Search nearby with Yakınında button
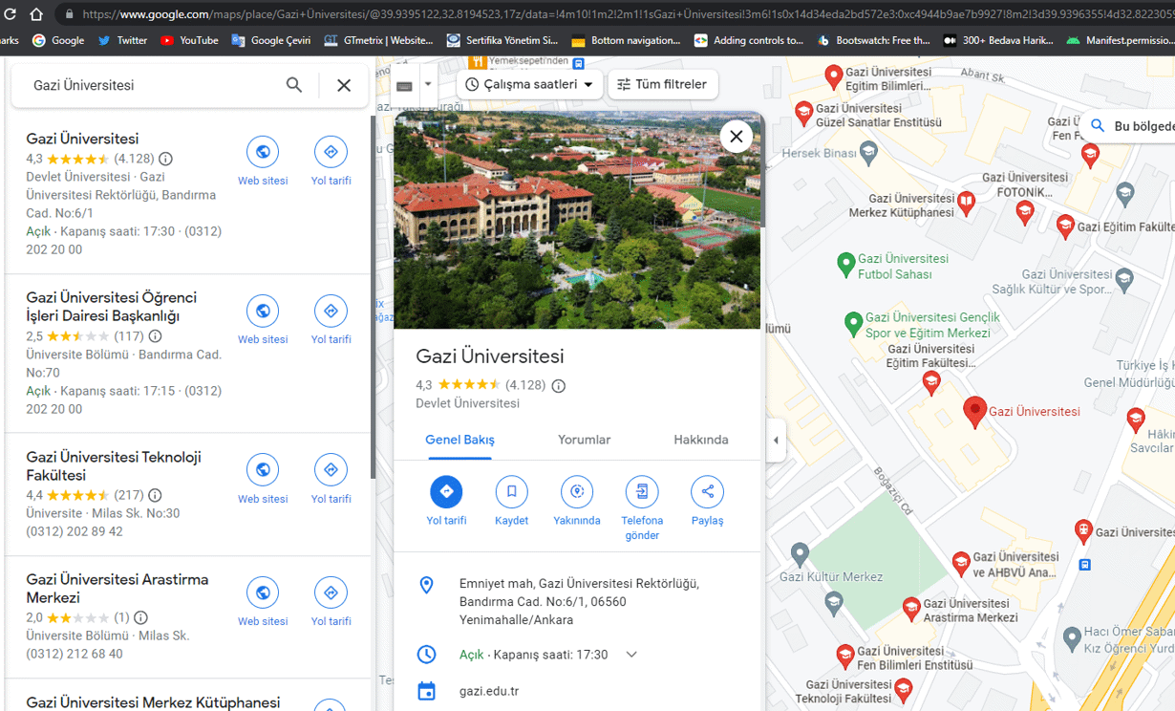1175x711 pixels. (x=577, y=502)
